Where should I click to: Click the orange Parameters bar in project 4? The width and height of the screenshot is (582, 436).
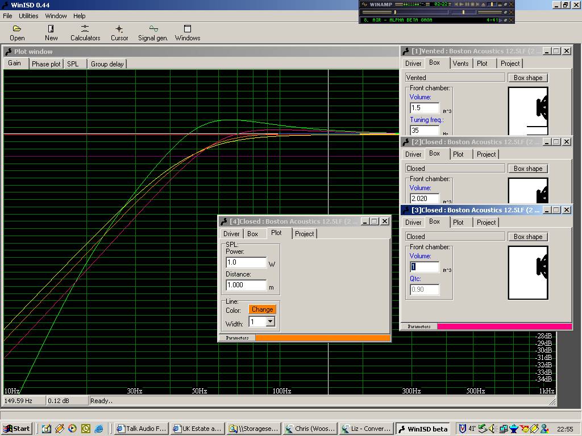[322, 338]
